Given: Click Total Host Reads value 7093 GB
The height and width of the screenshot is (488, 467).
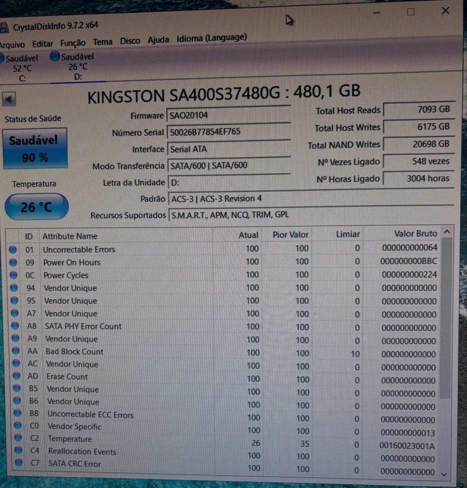Looking at the screenshot, I should click(x=419, y=109).
